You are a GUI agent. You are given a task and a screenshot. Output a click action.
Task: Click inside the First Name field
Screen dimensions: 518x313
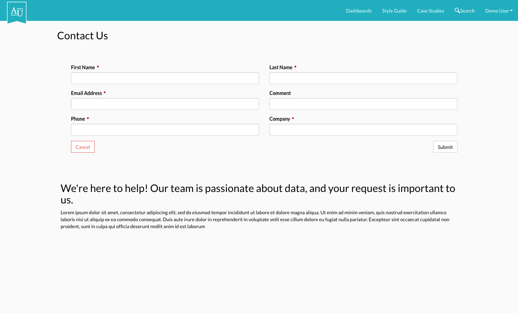click(165, 78)
